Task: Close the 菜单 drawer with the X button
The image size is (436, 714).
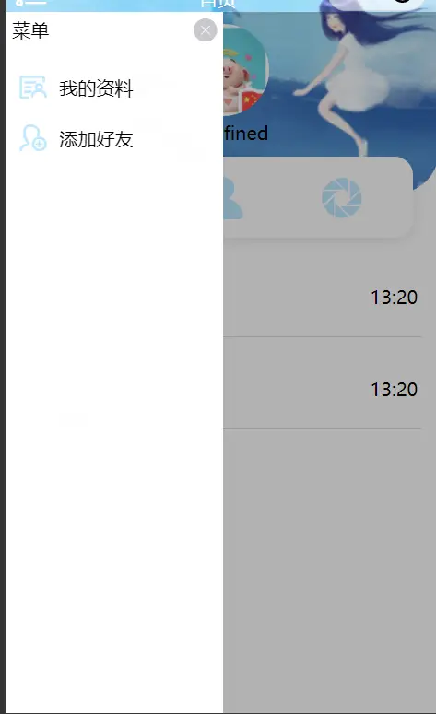Action: 205,30
